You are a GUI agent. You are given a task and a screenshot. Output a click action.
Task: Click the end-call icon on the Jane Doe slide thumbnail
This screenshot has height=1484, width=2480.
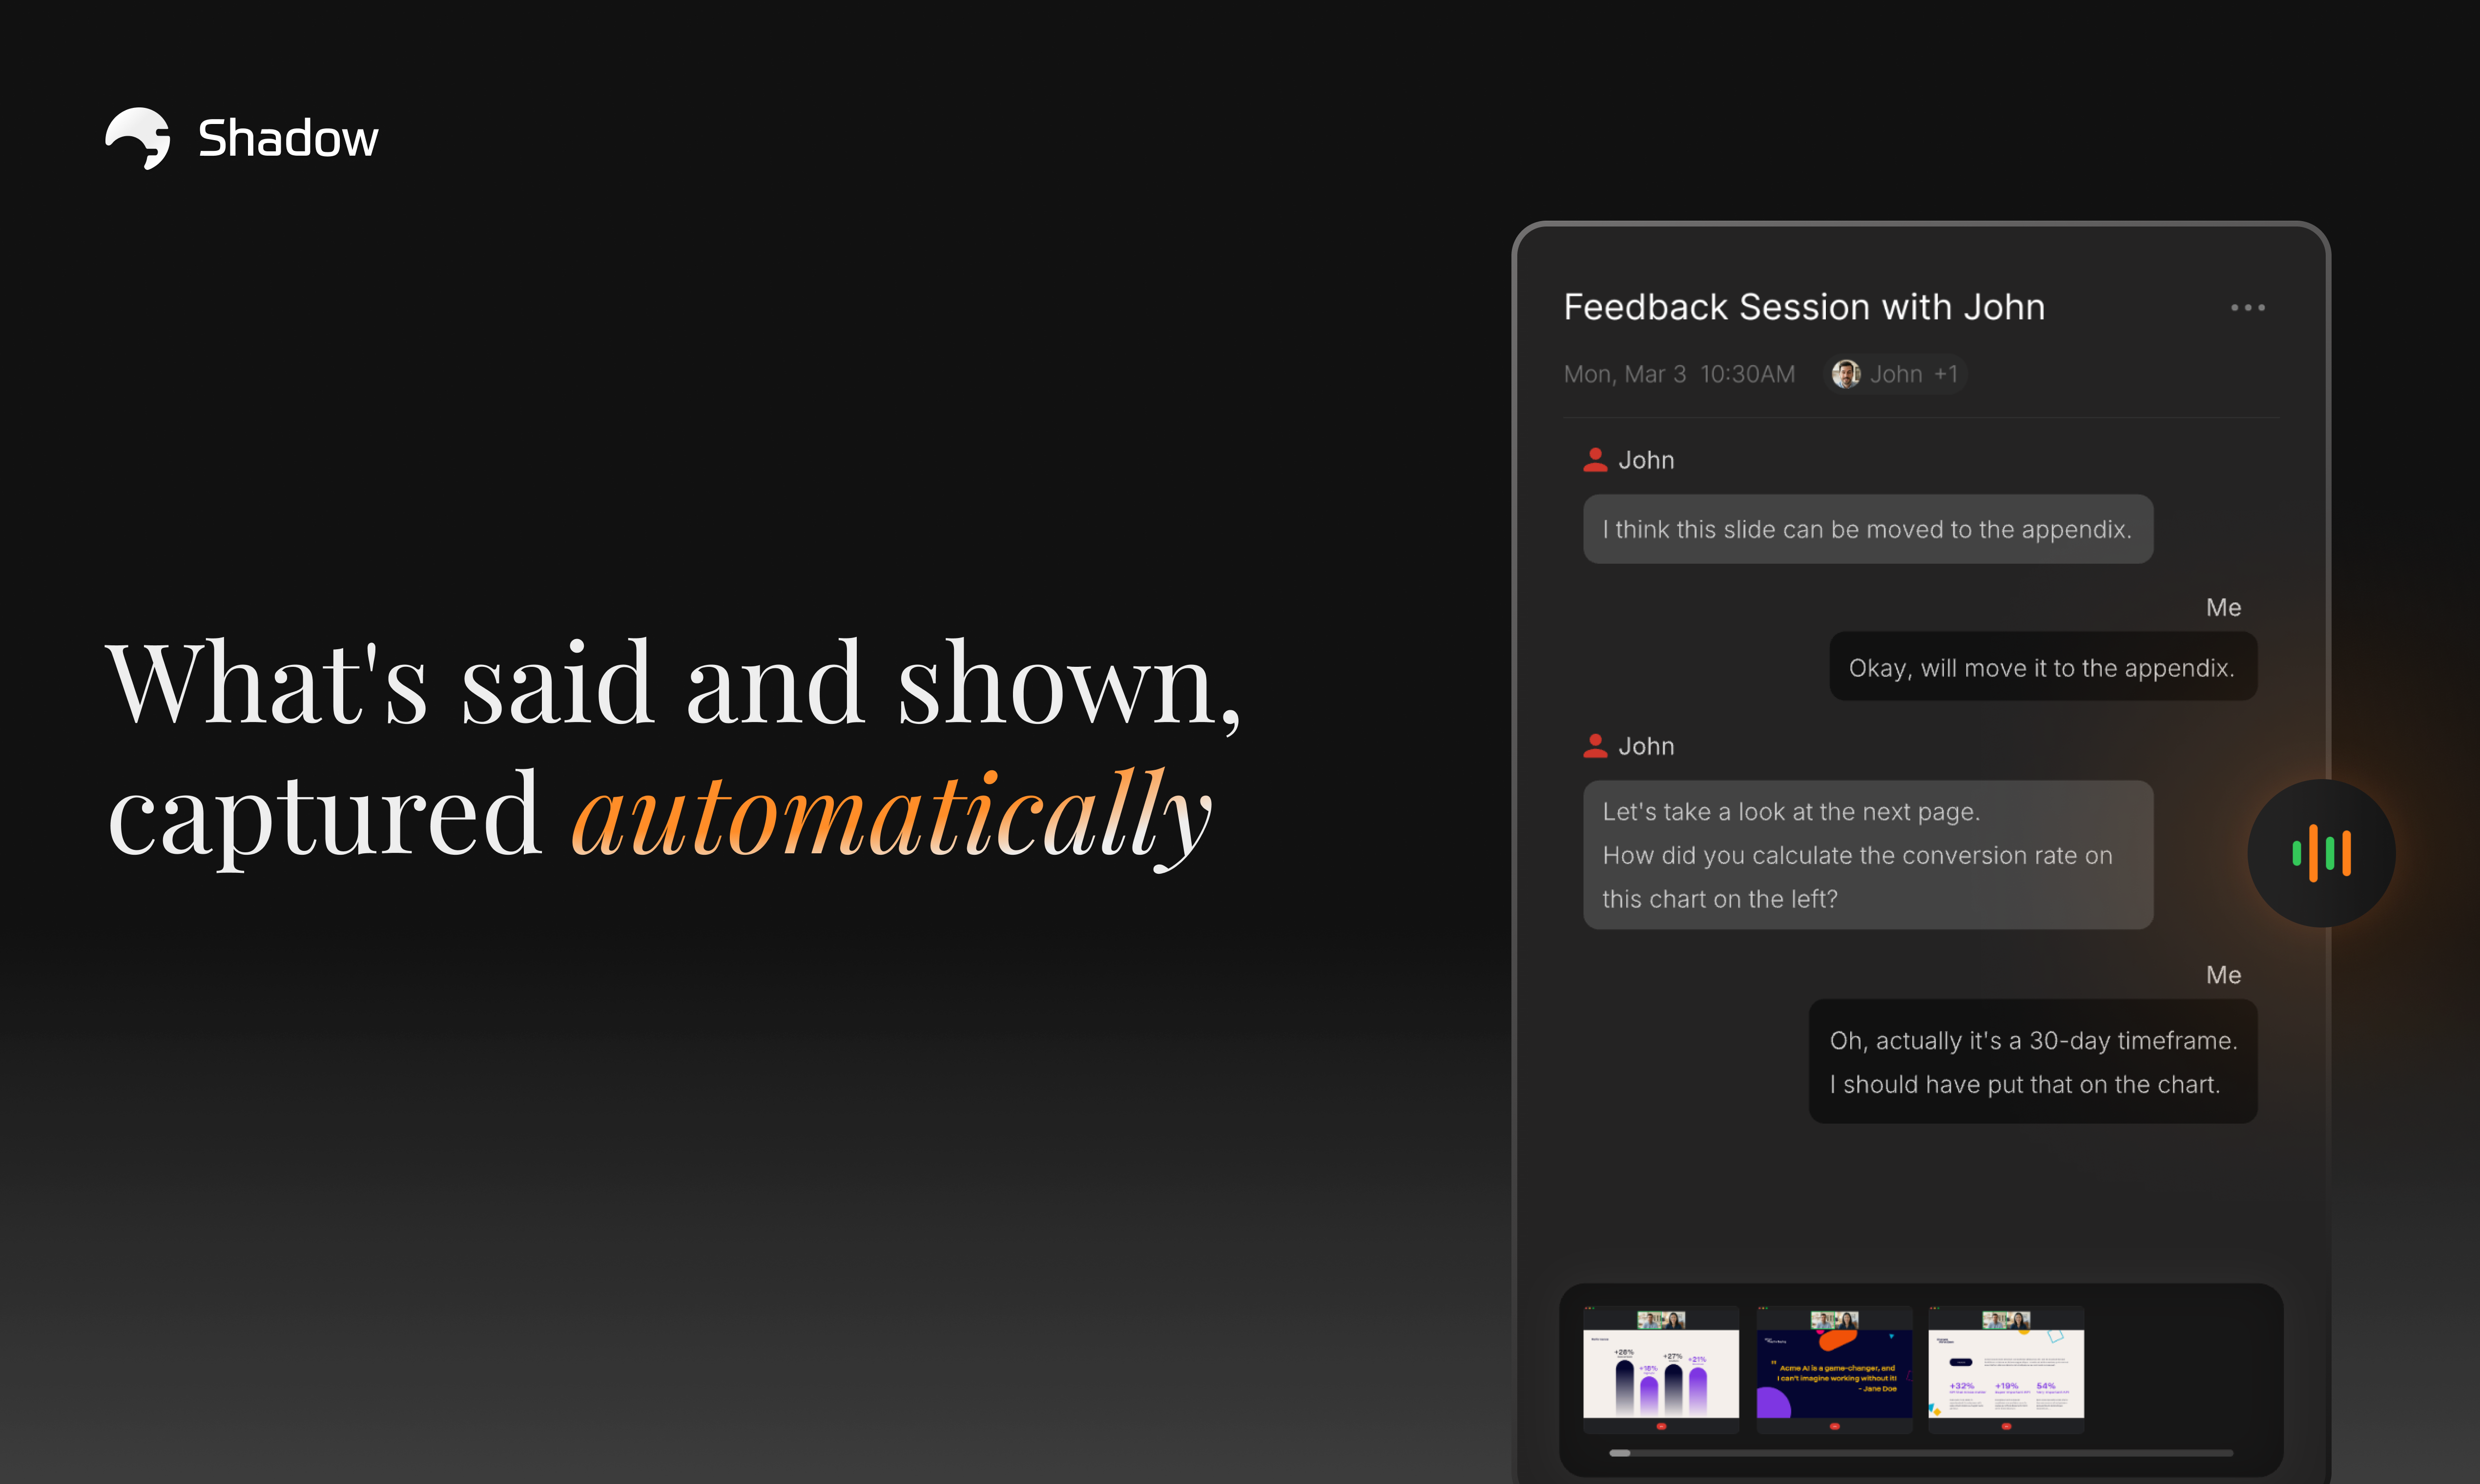(x=1834, y=1427)
